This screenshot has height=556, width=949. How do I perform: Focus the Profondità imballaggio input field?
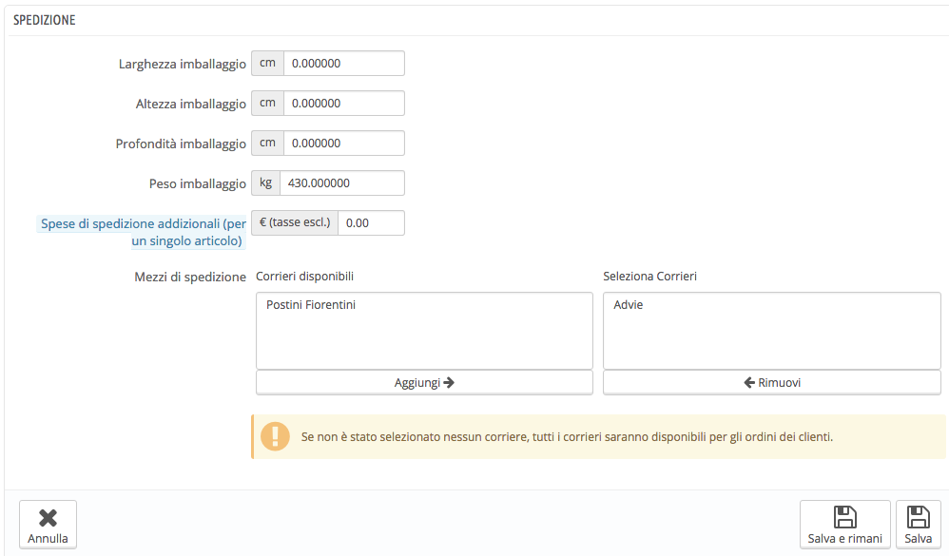coord(344,144)
